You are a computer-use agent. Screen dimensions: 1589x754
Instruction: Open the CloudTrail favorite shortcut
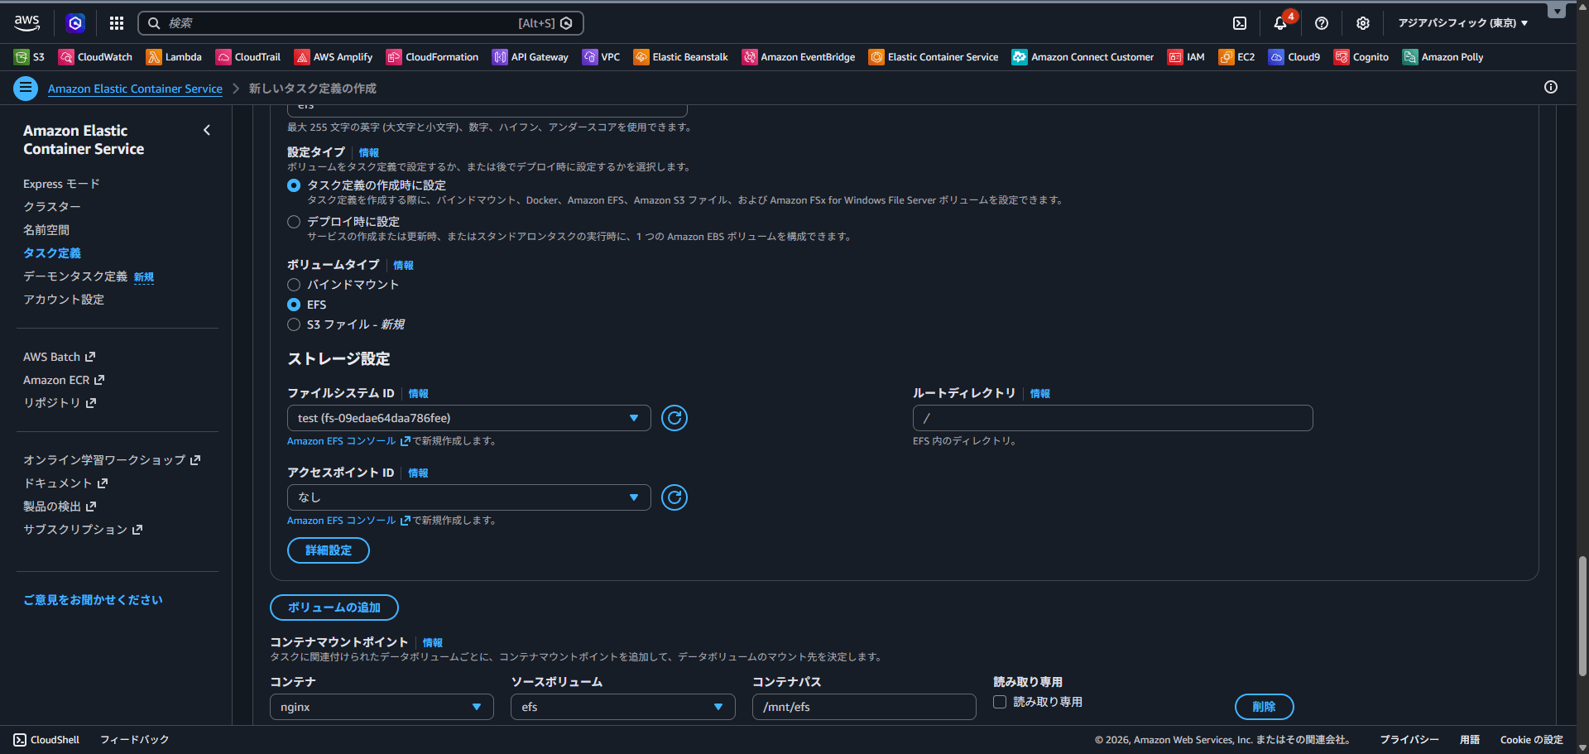[248, 57]
